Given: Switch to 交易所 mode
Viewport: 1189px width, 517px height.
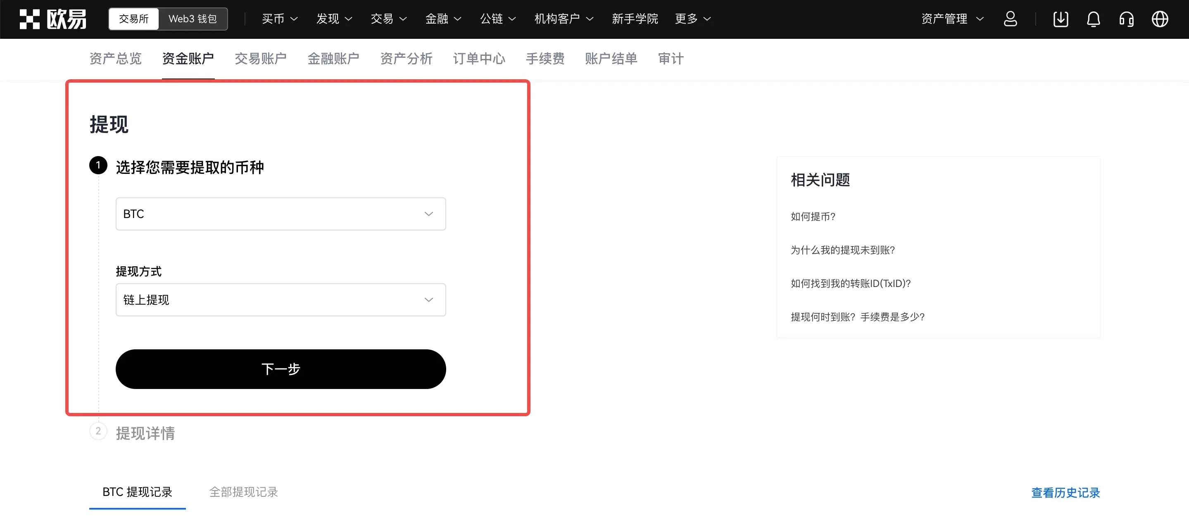Looking at the screenshot, I should 133,19.
